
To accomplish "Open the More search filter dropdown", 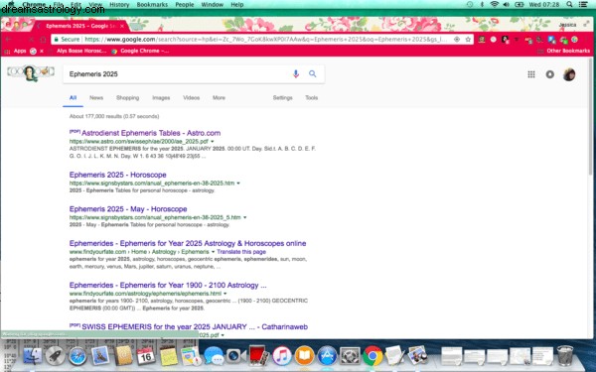I will 219,97.
